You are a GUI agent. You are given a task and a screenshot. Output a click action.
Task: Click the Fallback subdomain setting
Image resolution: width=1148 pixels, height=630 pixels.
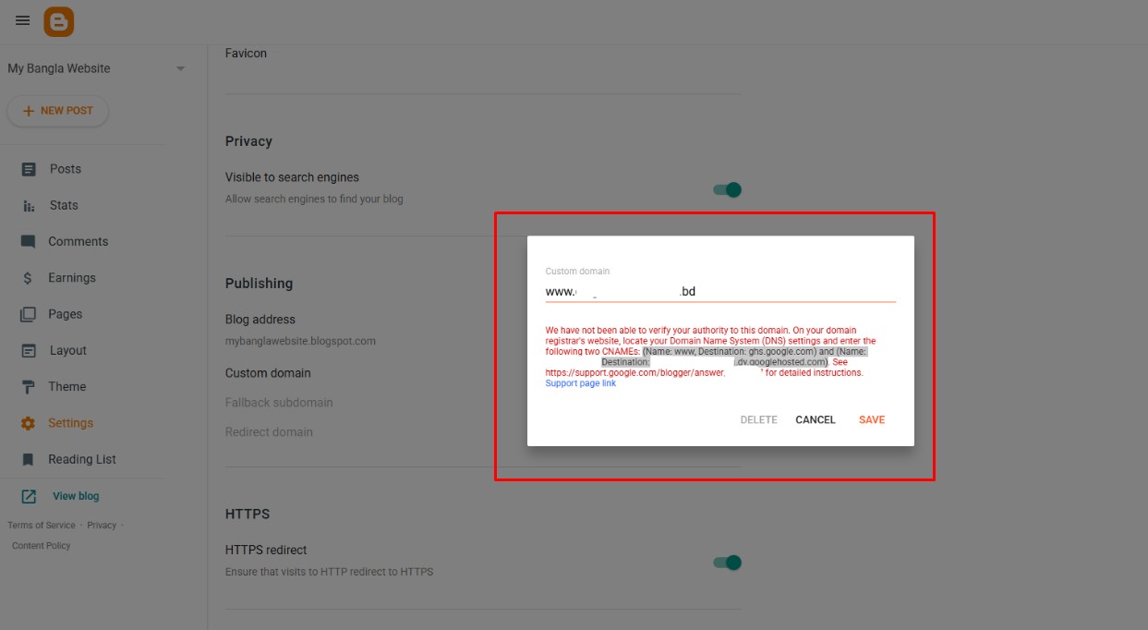coord(279,403)
